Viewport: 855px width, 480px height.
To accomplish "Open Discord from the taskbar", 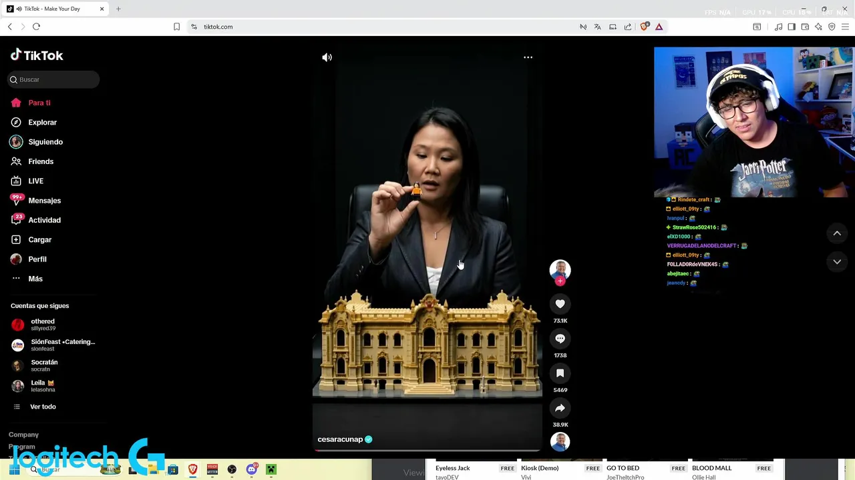I will pos(251,469).
